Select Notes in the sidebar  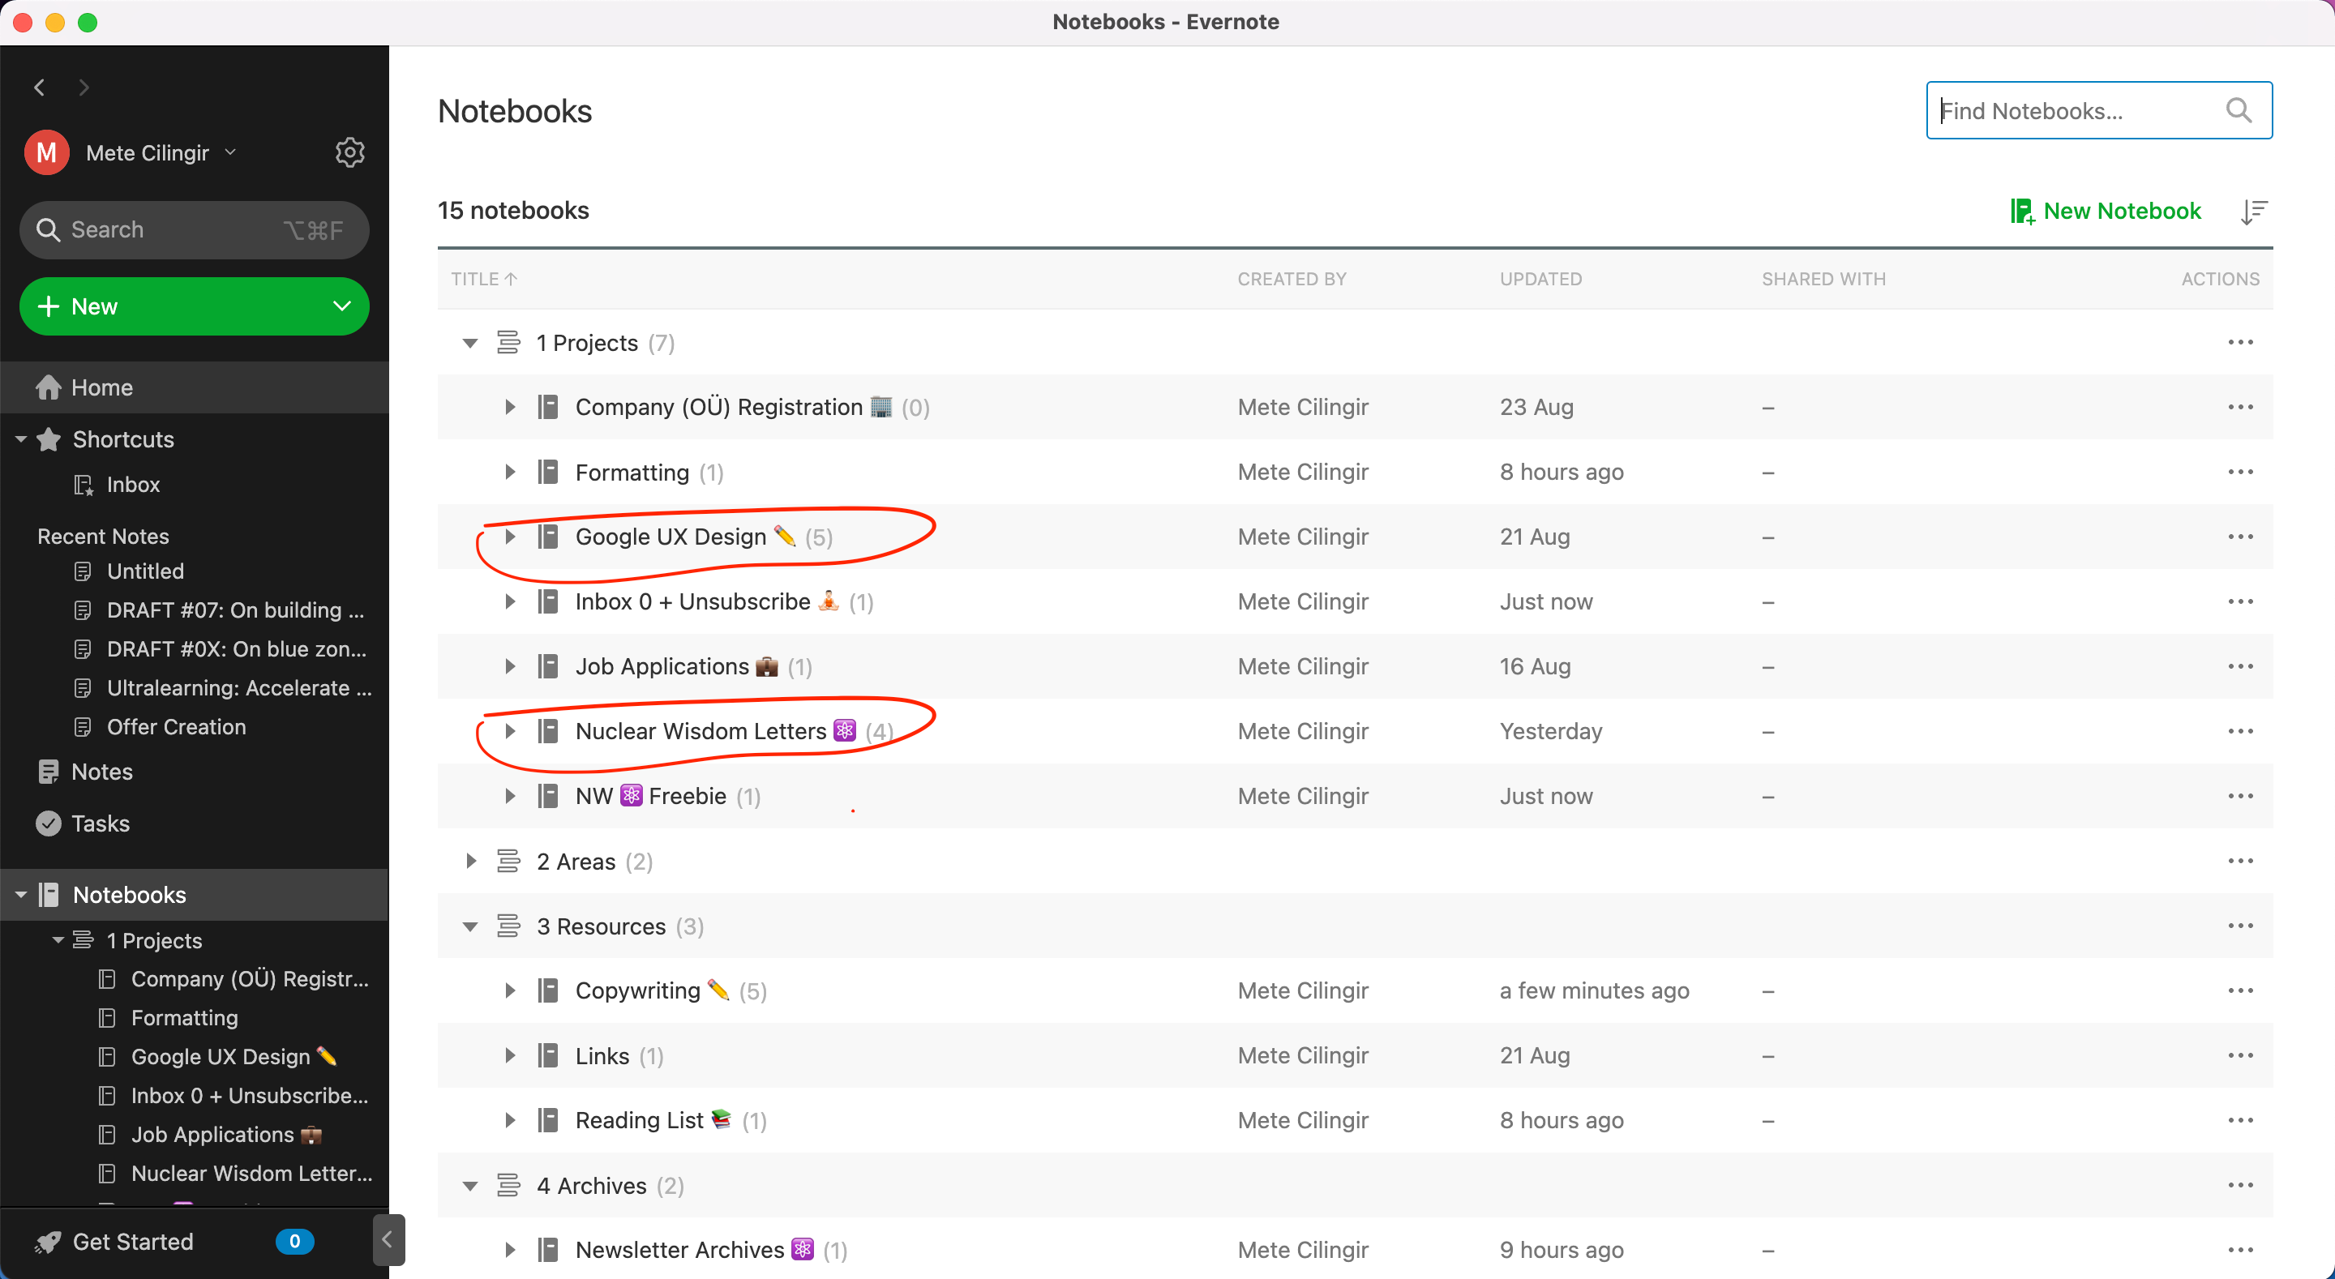194,772
